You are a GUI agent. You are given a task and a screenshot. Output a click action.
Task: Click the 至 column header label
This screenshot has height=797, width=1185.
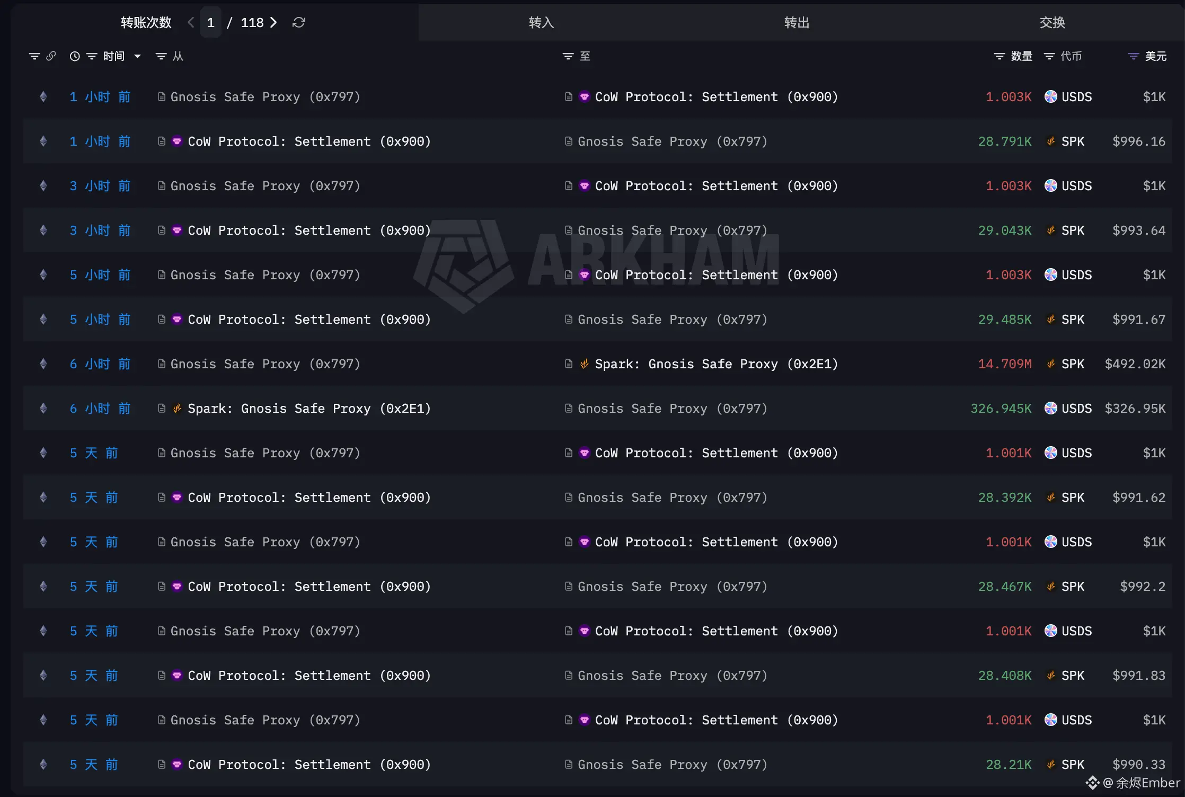tap(585, 56)
